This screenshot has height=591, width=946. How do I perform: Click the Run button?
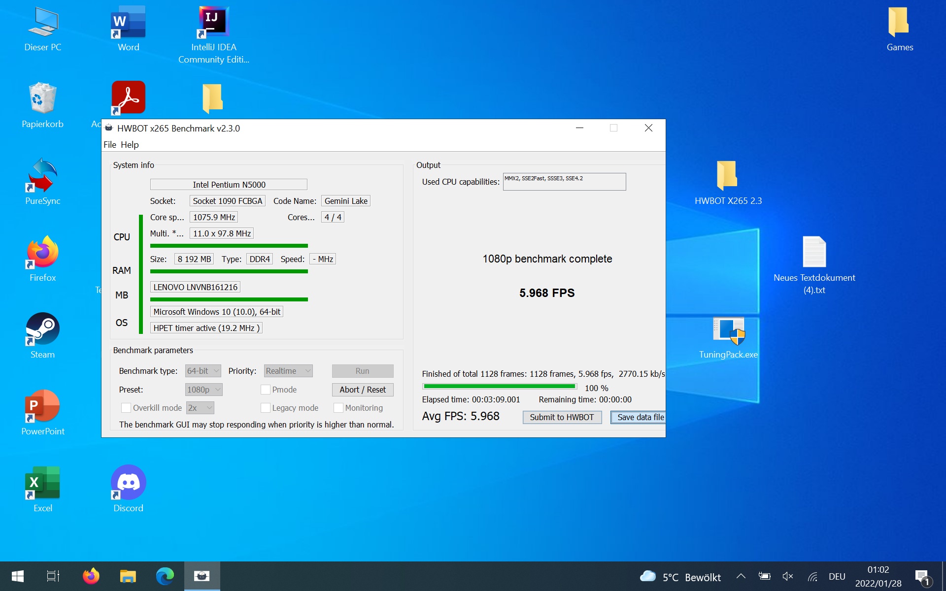tap(363, 371)
